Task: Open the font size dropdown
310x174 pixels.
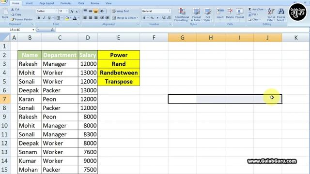Action: point(67,11)
